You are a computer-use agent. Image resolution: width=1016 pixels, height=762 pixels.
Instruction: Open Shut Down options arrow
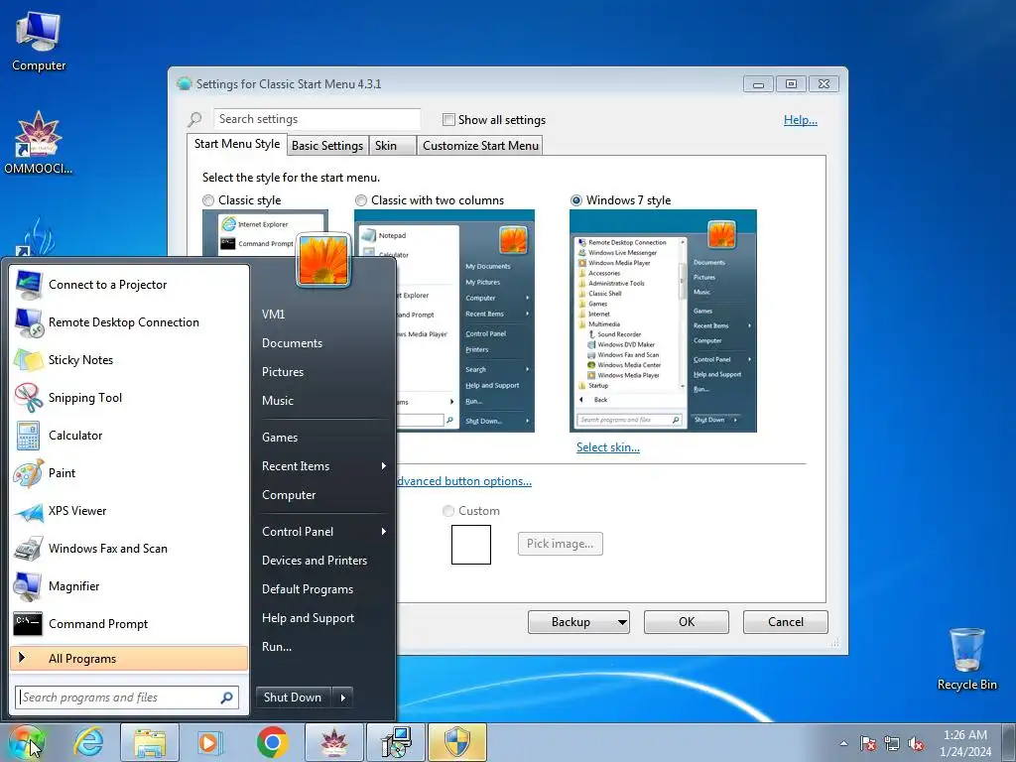[342, 698]
